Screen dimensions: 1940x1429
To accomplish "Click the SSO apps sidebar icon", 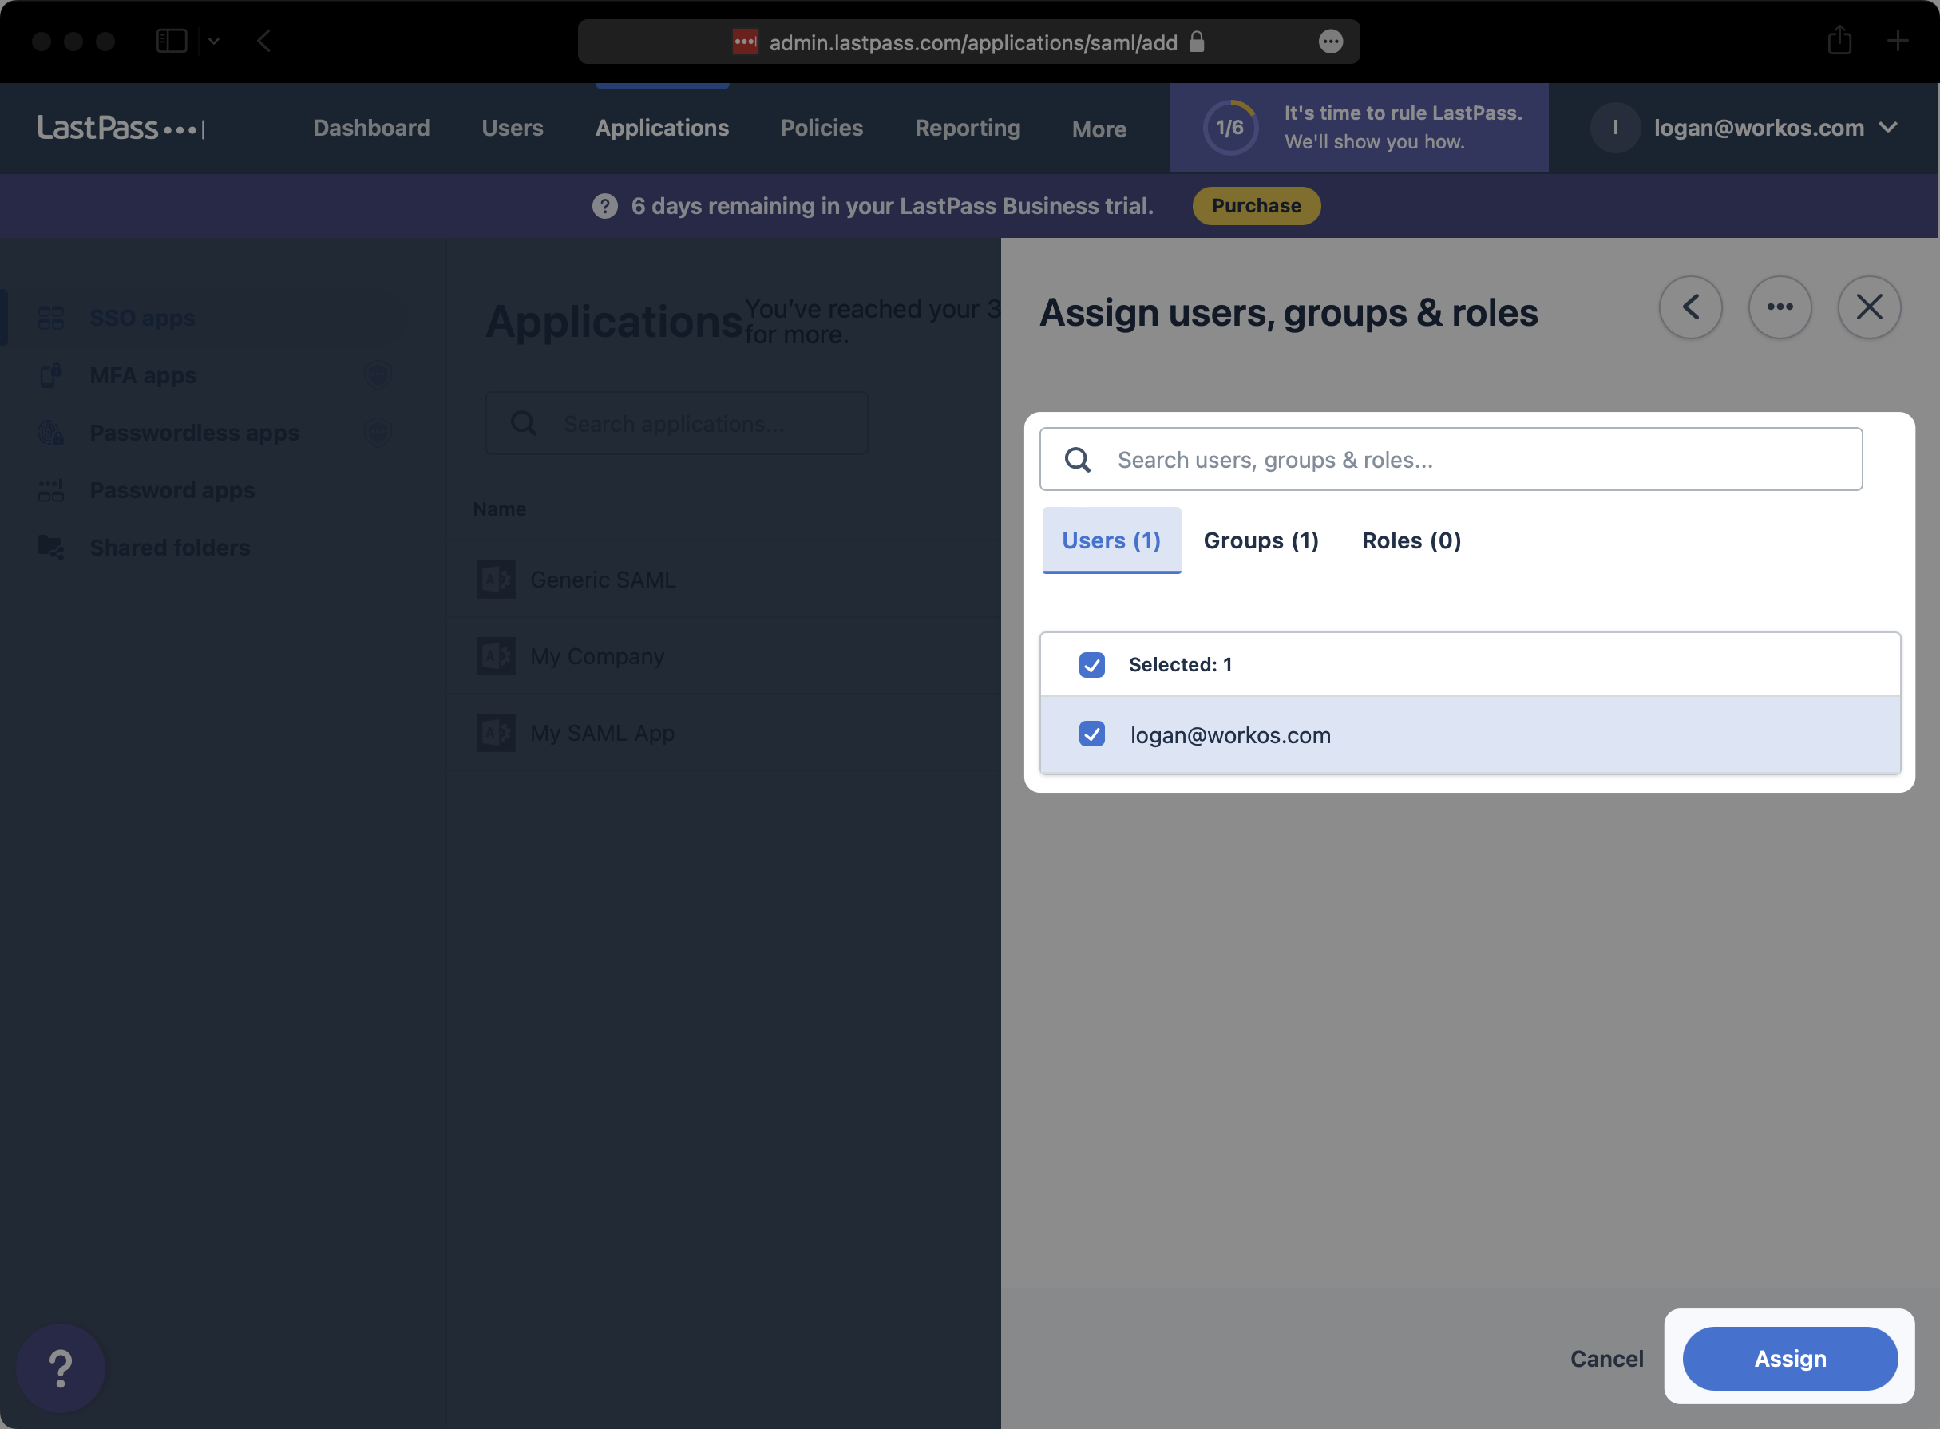I will click(x=51, y=316).
